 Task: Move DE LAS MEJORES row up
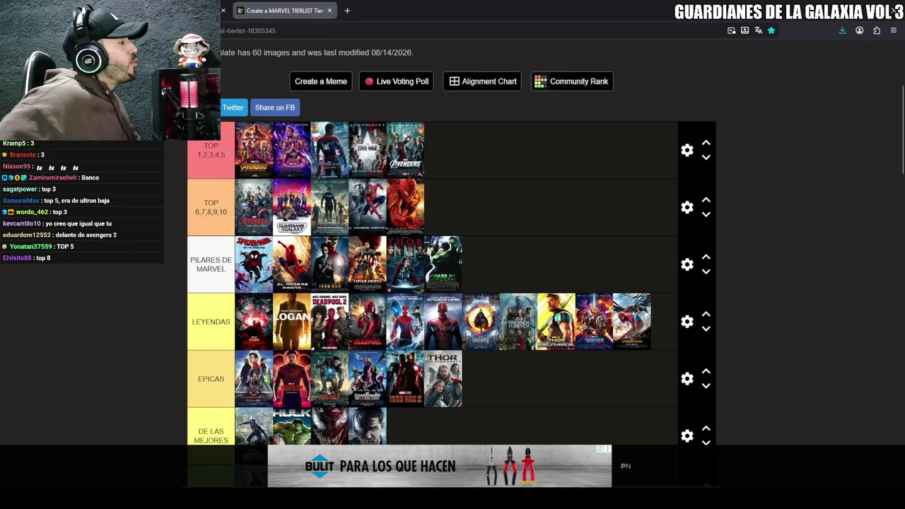coord(706,428)
